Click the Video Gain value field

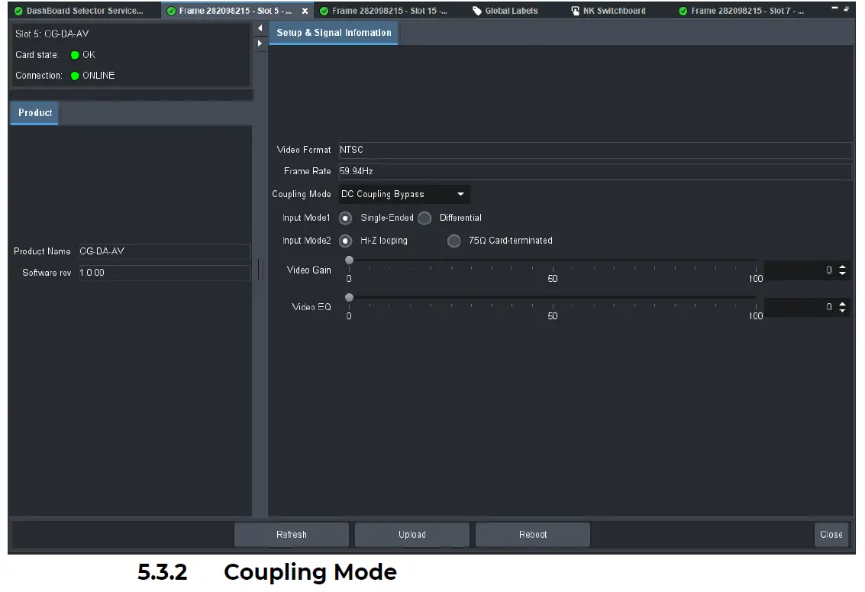[x=800, y=270]
